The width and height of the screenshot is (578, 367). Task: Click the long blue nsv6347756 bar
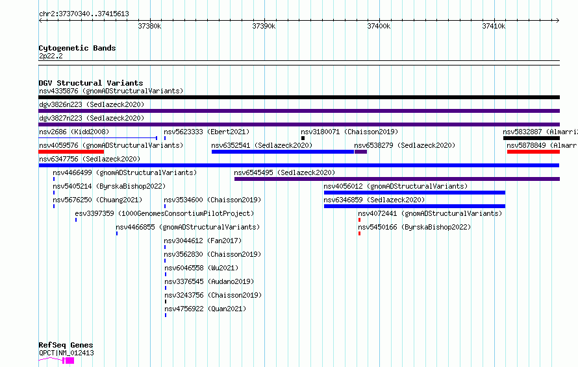tap(299, 165)
